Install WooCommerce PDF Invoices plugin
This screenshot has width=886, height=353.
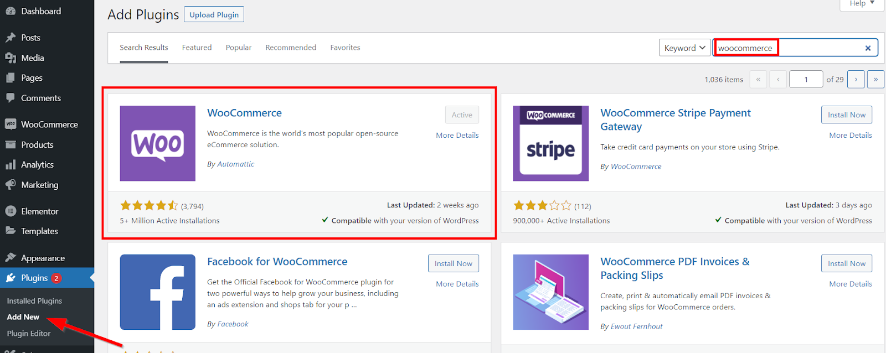tap(847, 263)
